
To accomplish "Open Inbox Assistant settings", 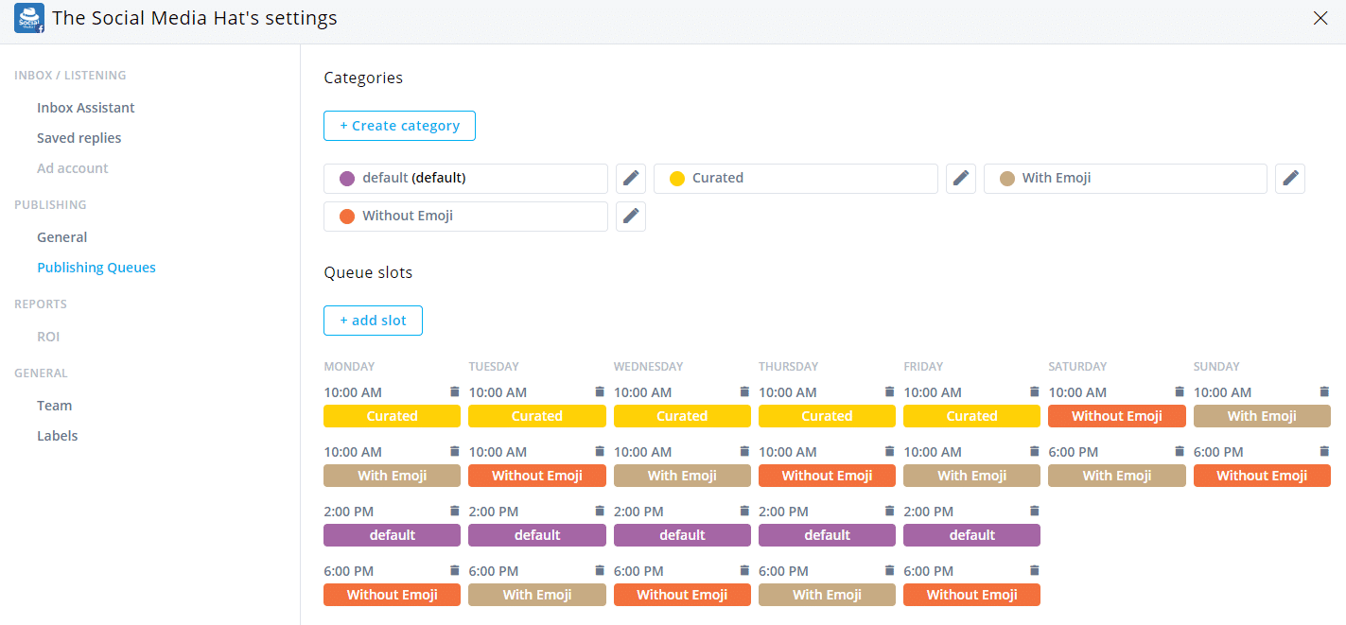I will pos(86,108).
